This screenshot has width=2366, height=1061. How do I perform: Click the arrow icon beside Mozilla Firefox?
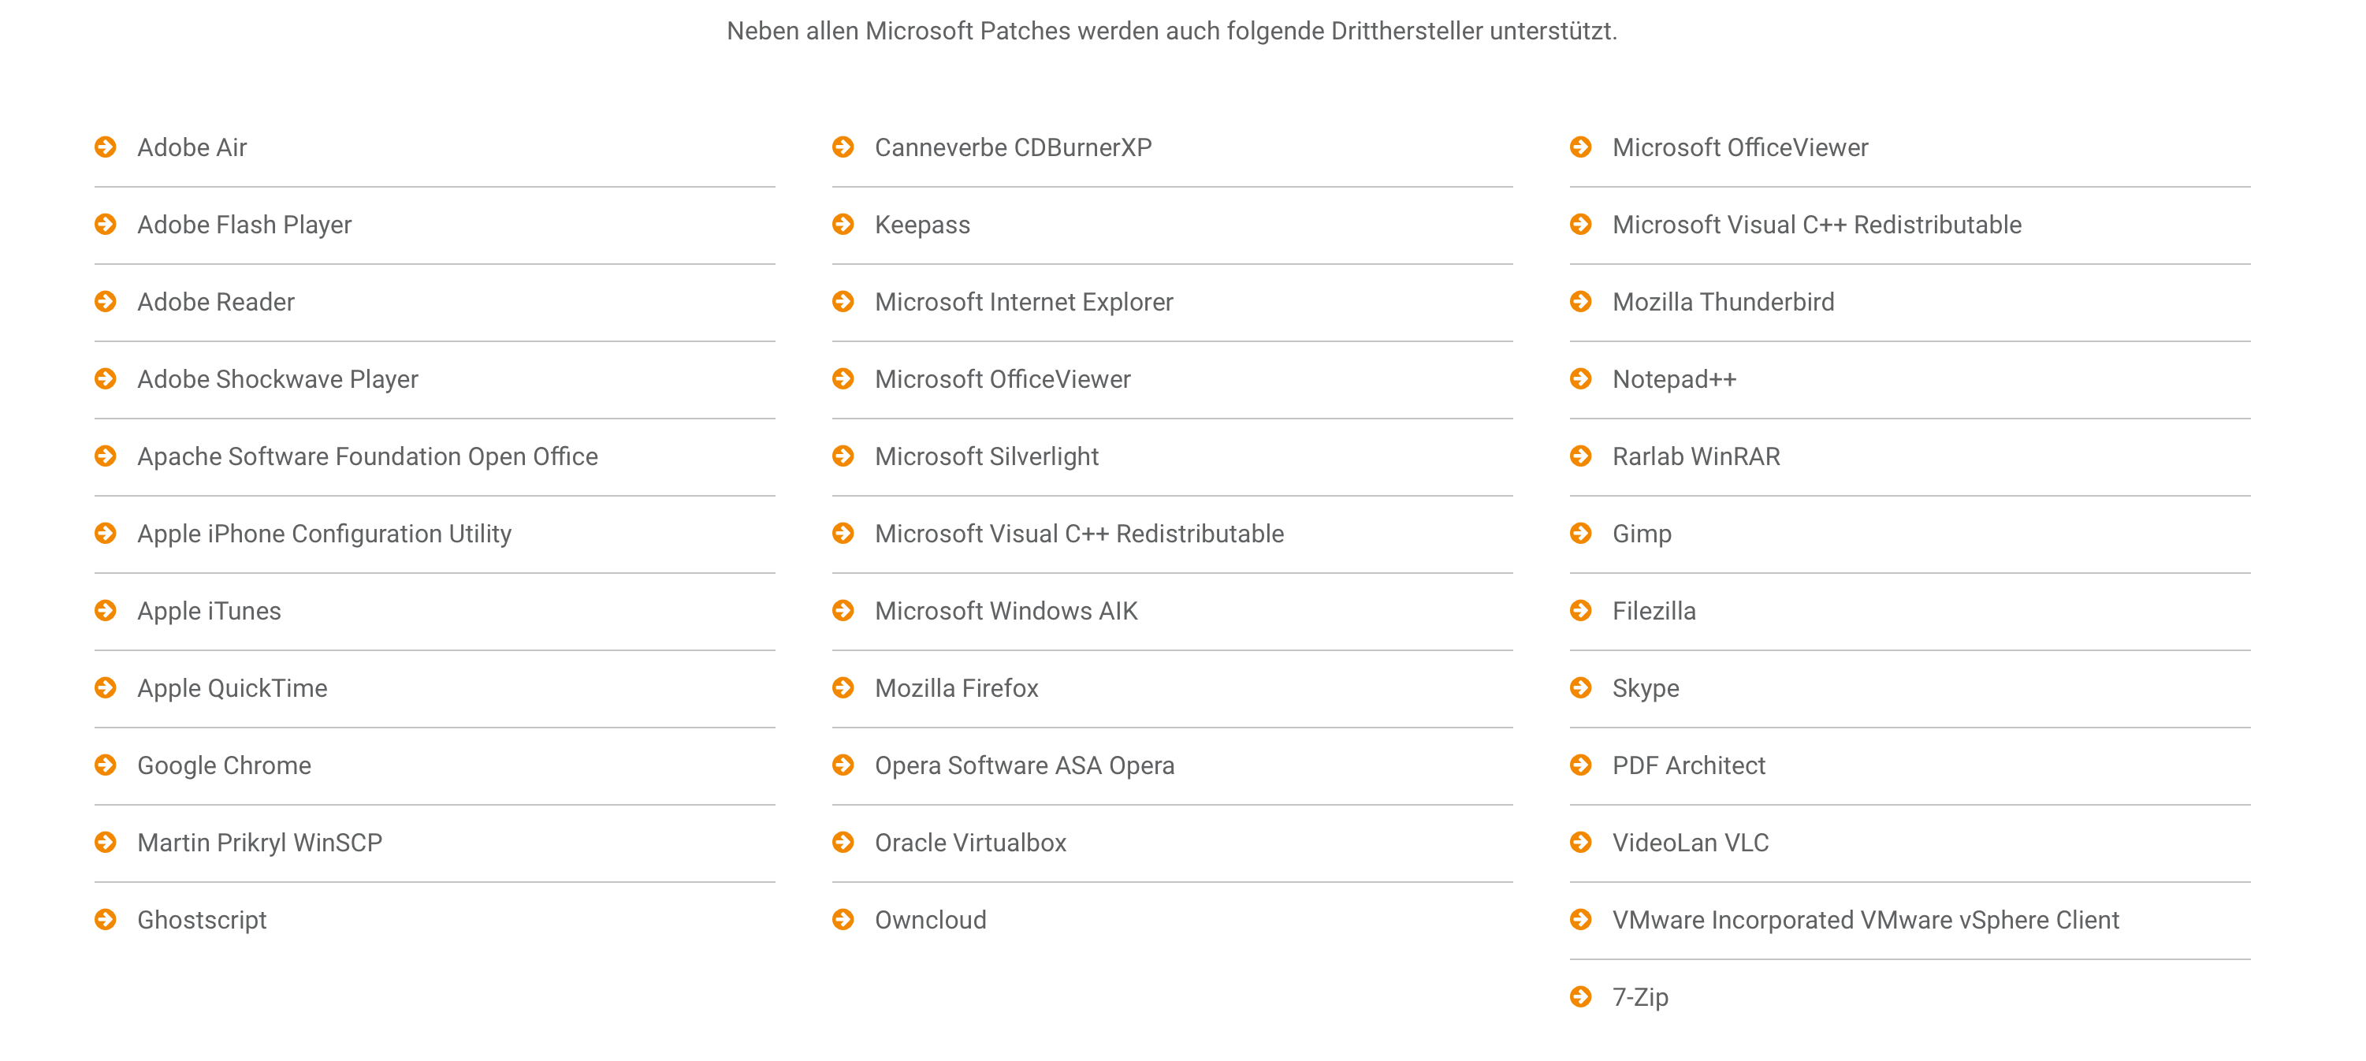(843, 687)
